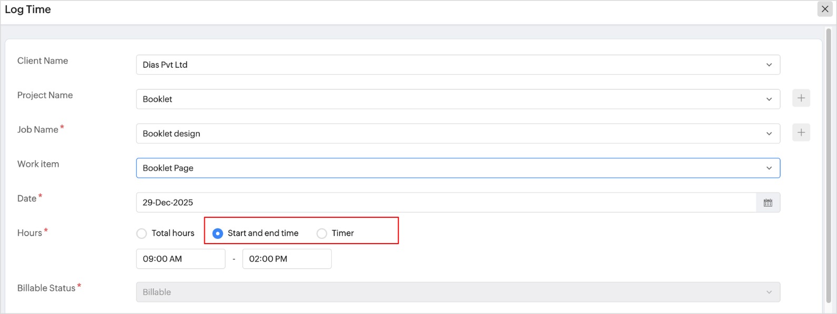
Task: Click plus icon next to Job Name
Action: point(801,133)
